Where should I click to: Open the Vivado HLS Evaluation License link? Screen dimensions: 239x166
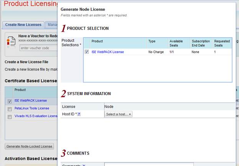tap(36, 116)
